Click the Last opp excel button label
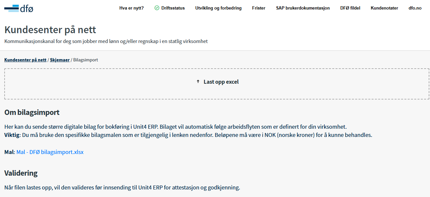430x197 pixels. [x=221, y=82]
